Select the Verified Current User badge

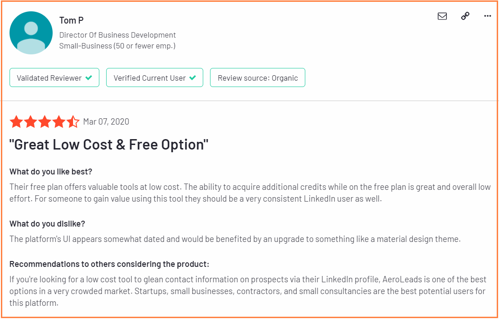coord(155,77)
